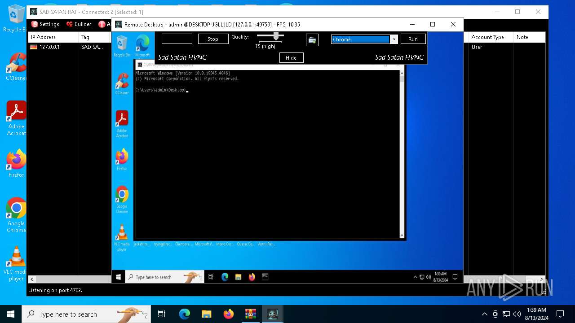Open Command Prompt on the remote taskbar
This screenshot has width=575, height=323.
click(x=265, y=277)
